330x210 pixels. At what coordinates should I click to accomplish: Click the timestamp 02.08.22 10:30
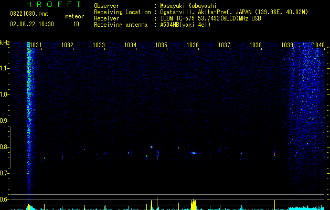pyautogui.click(x=32, y=24)
